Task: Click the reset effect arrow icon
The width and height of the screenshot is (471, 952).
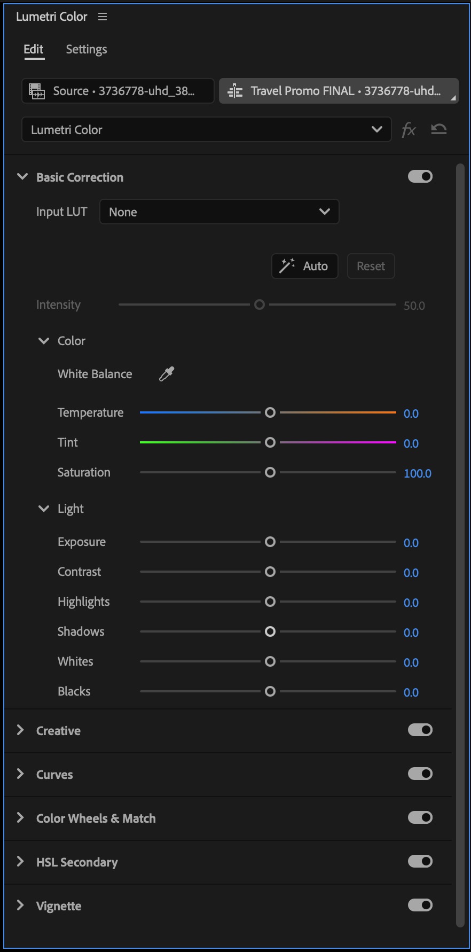Action: coord(438,129)
